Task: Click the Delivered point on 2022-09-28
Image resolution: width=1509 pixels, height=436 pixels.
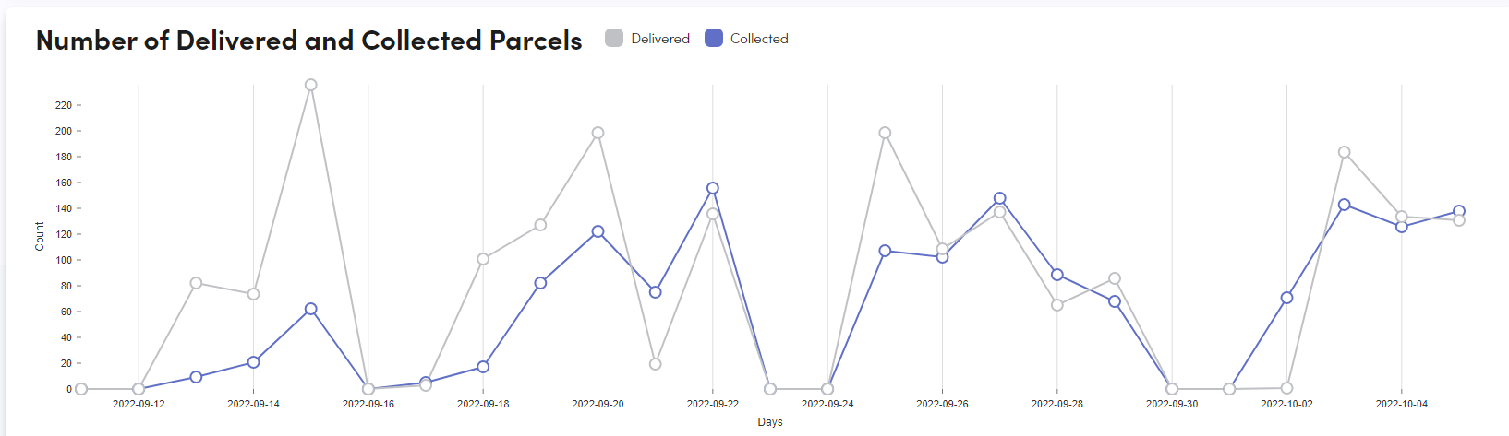Action: coord(1057,305)
